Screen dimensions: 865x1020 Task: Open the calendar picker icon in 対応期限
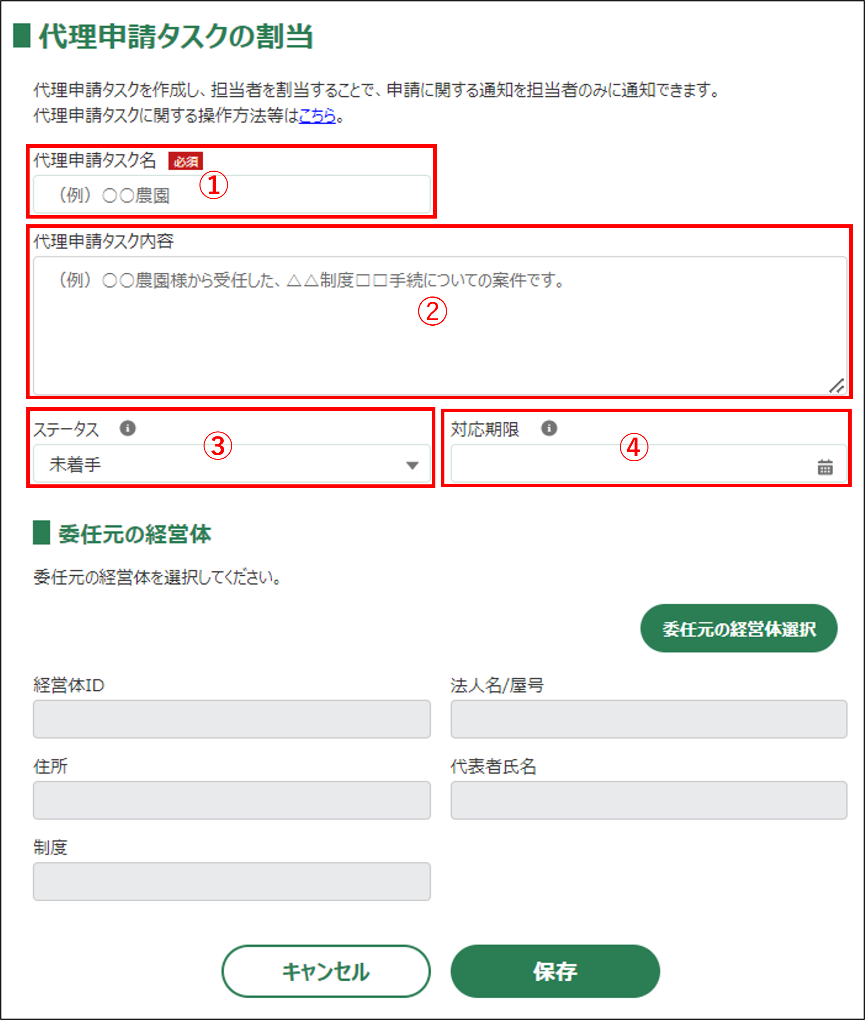(825, 467)
